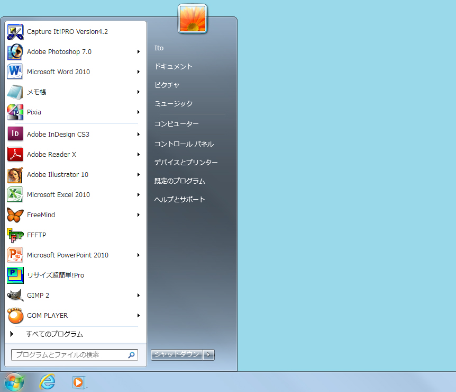Expand Adobe InDesign CS3 submenu arrow
Screen dimensions: 456x392
pos(139,134)
